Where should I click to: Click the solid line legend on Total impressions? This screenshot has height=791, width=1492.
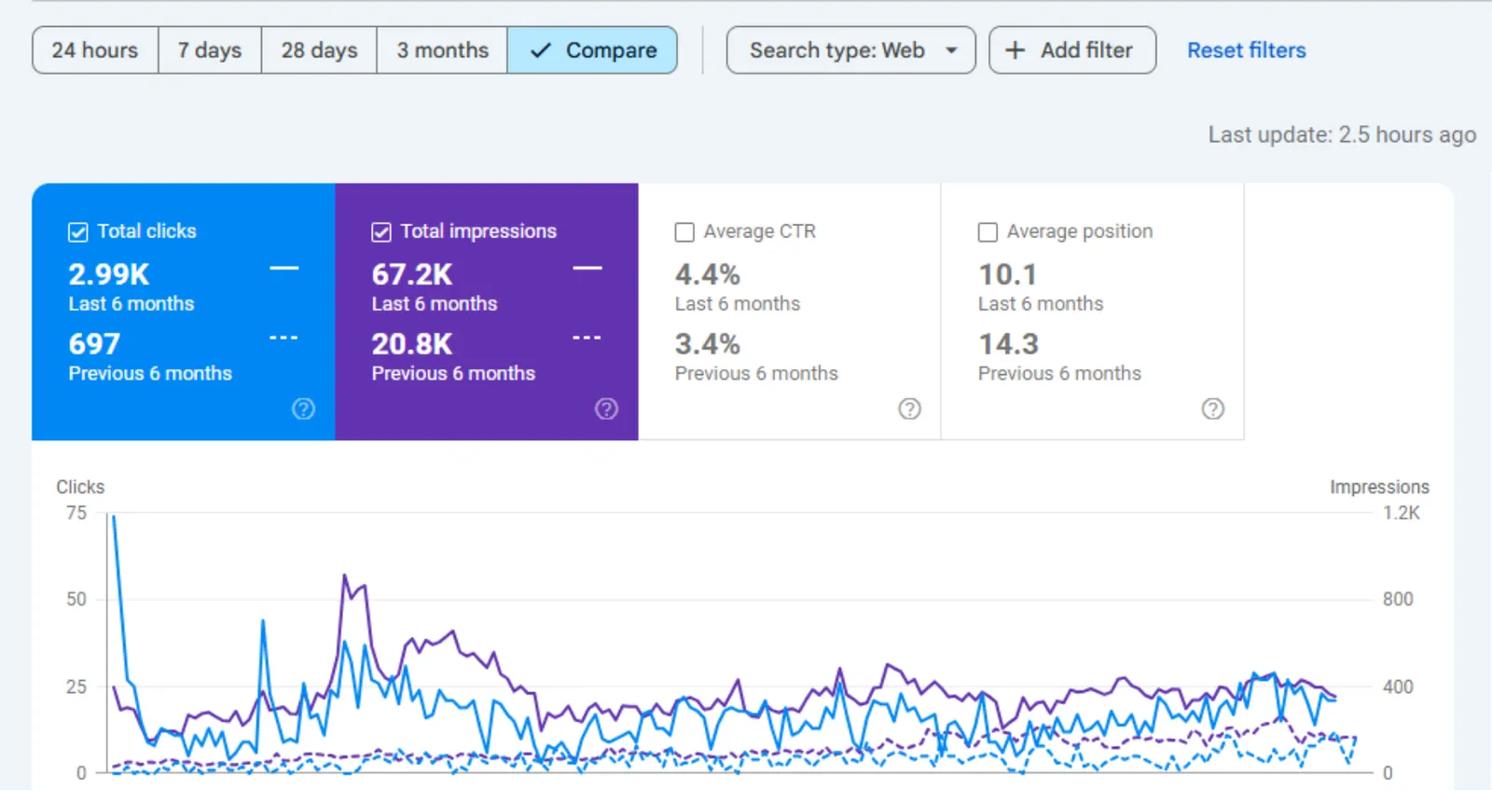point(587,269)
